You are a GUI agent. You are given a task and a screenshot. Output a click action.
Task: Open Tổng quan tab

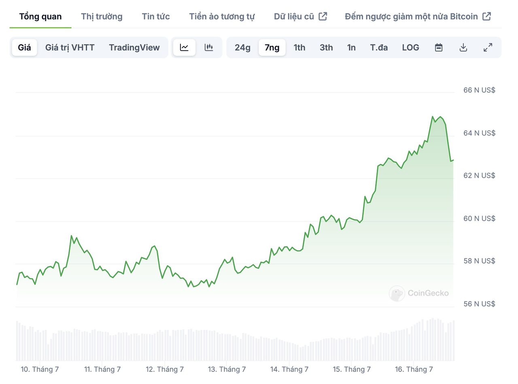pos(40,17)
